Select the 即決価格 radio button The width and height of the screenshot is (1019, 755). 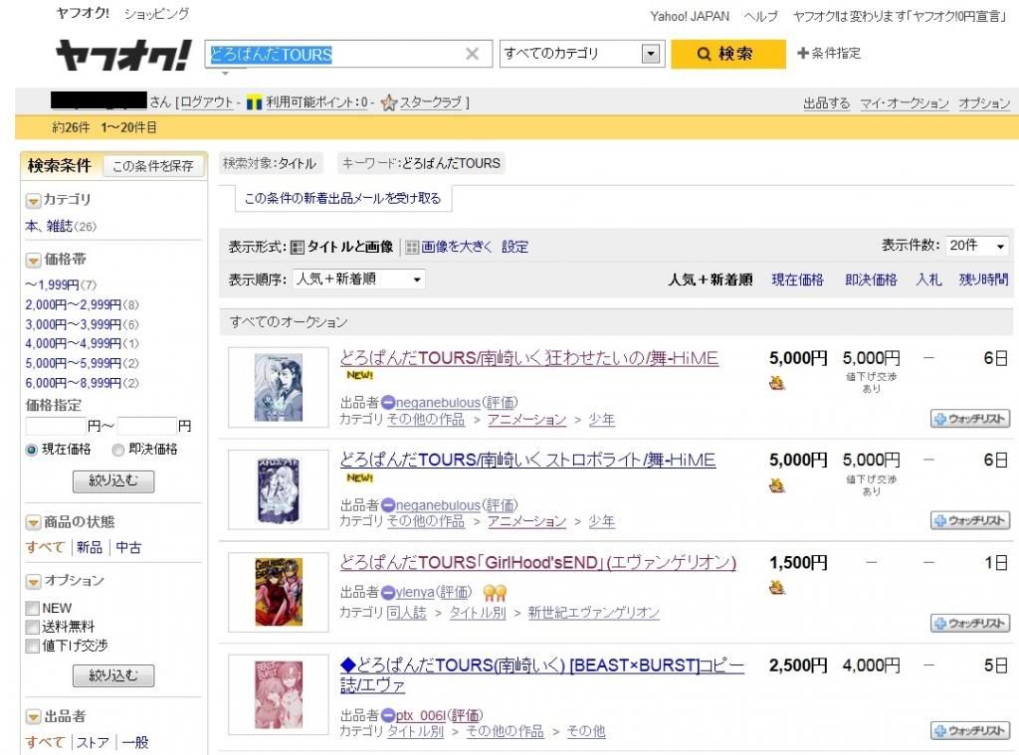click(x=118, y=450)
